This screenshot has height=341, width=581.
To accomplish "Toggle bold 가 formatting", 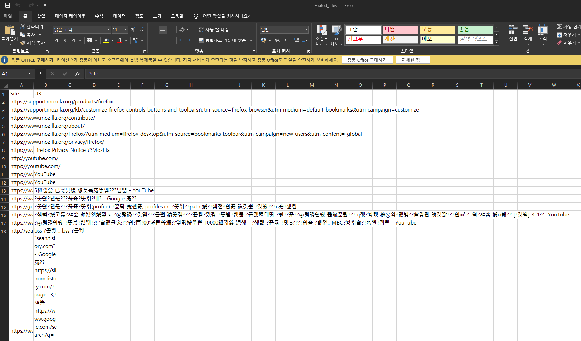I will (57, 40).
